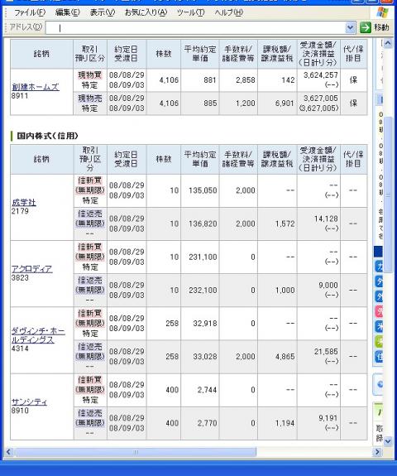Click the horizontal scrollbar left arrow
Image resolution: width=397 pixels, height=476 pixels.
8,452
